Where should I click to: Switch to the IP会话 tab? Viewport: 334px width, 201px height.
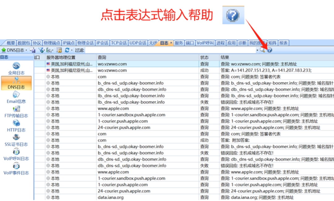click(x=102, y=43)
